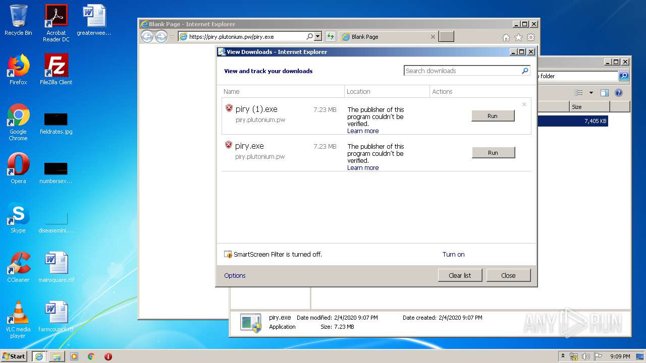Launch Skype from the desktop
Screen dimensions: 646x363
click(18, 218)
